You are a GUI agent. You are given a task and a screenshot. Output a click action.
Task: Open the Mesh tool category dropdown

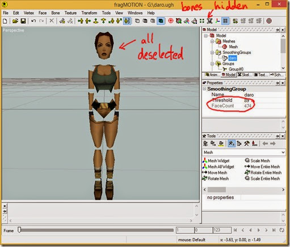pos(283,152)
